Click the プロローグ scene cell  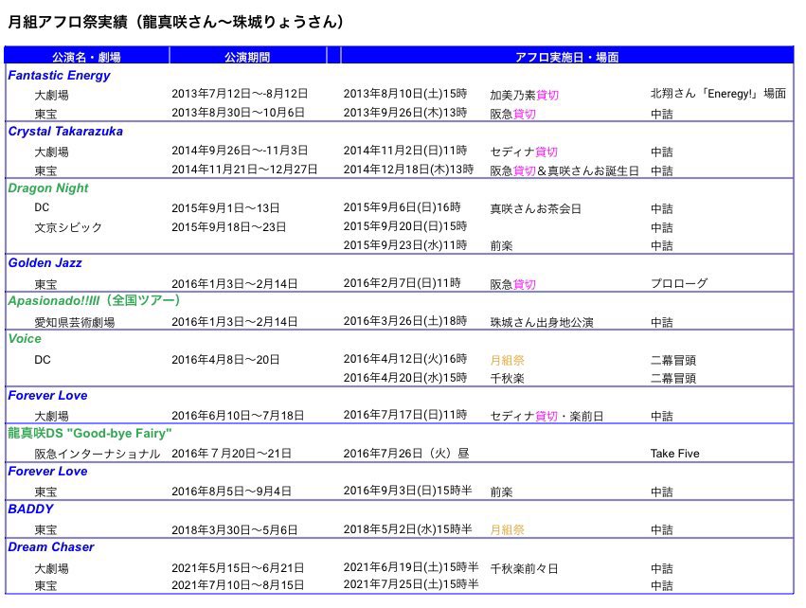pos(679,283)
